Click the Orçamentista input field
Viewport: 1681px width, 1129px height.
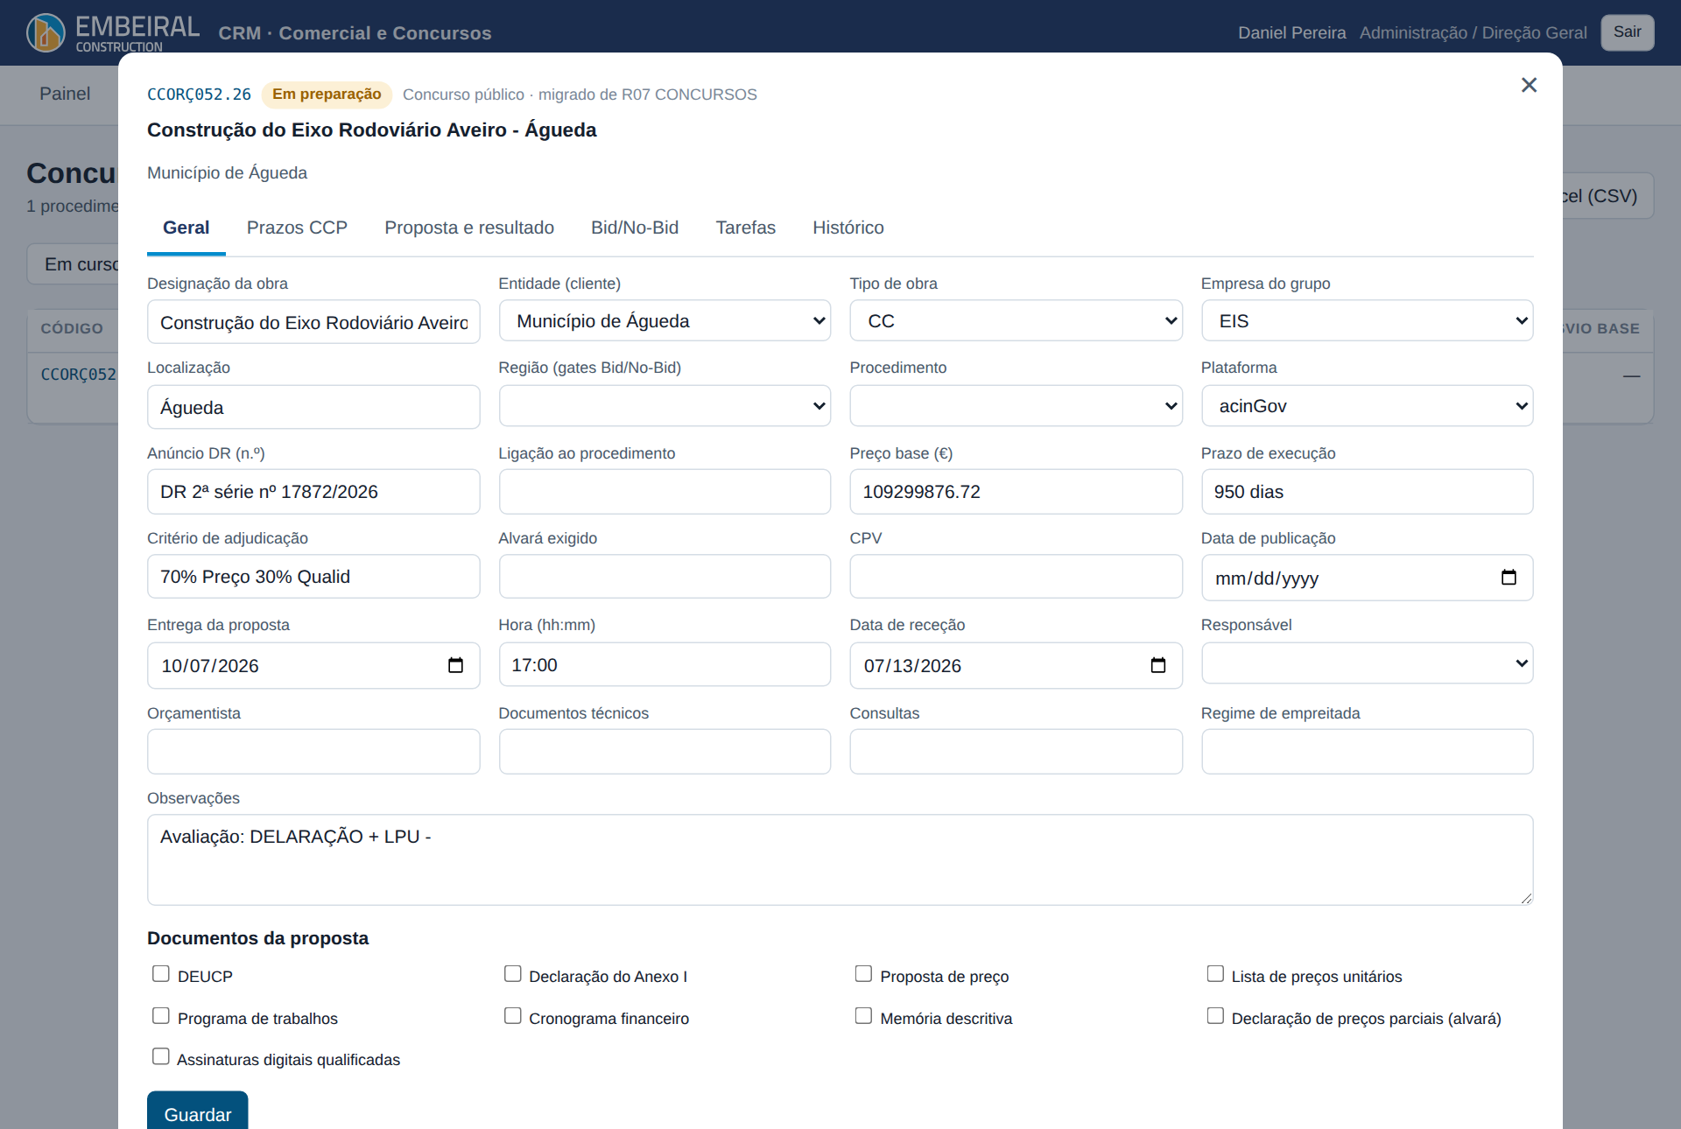point(313,752)
